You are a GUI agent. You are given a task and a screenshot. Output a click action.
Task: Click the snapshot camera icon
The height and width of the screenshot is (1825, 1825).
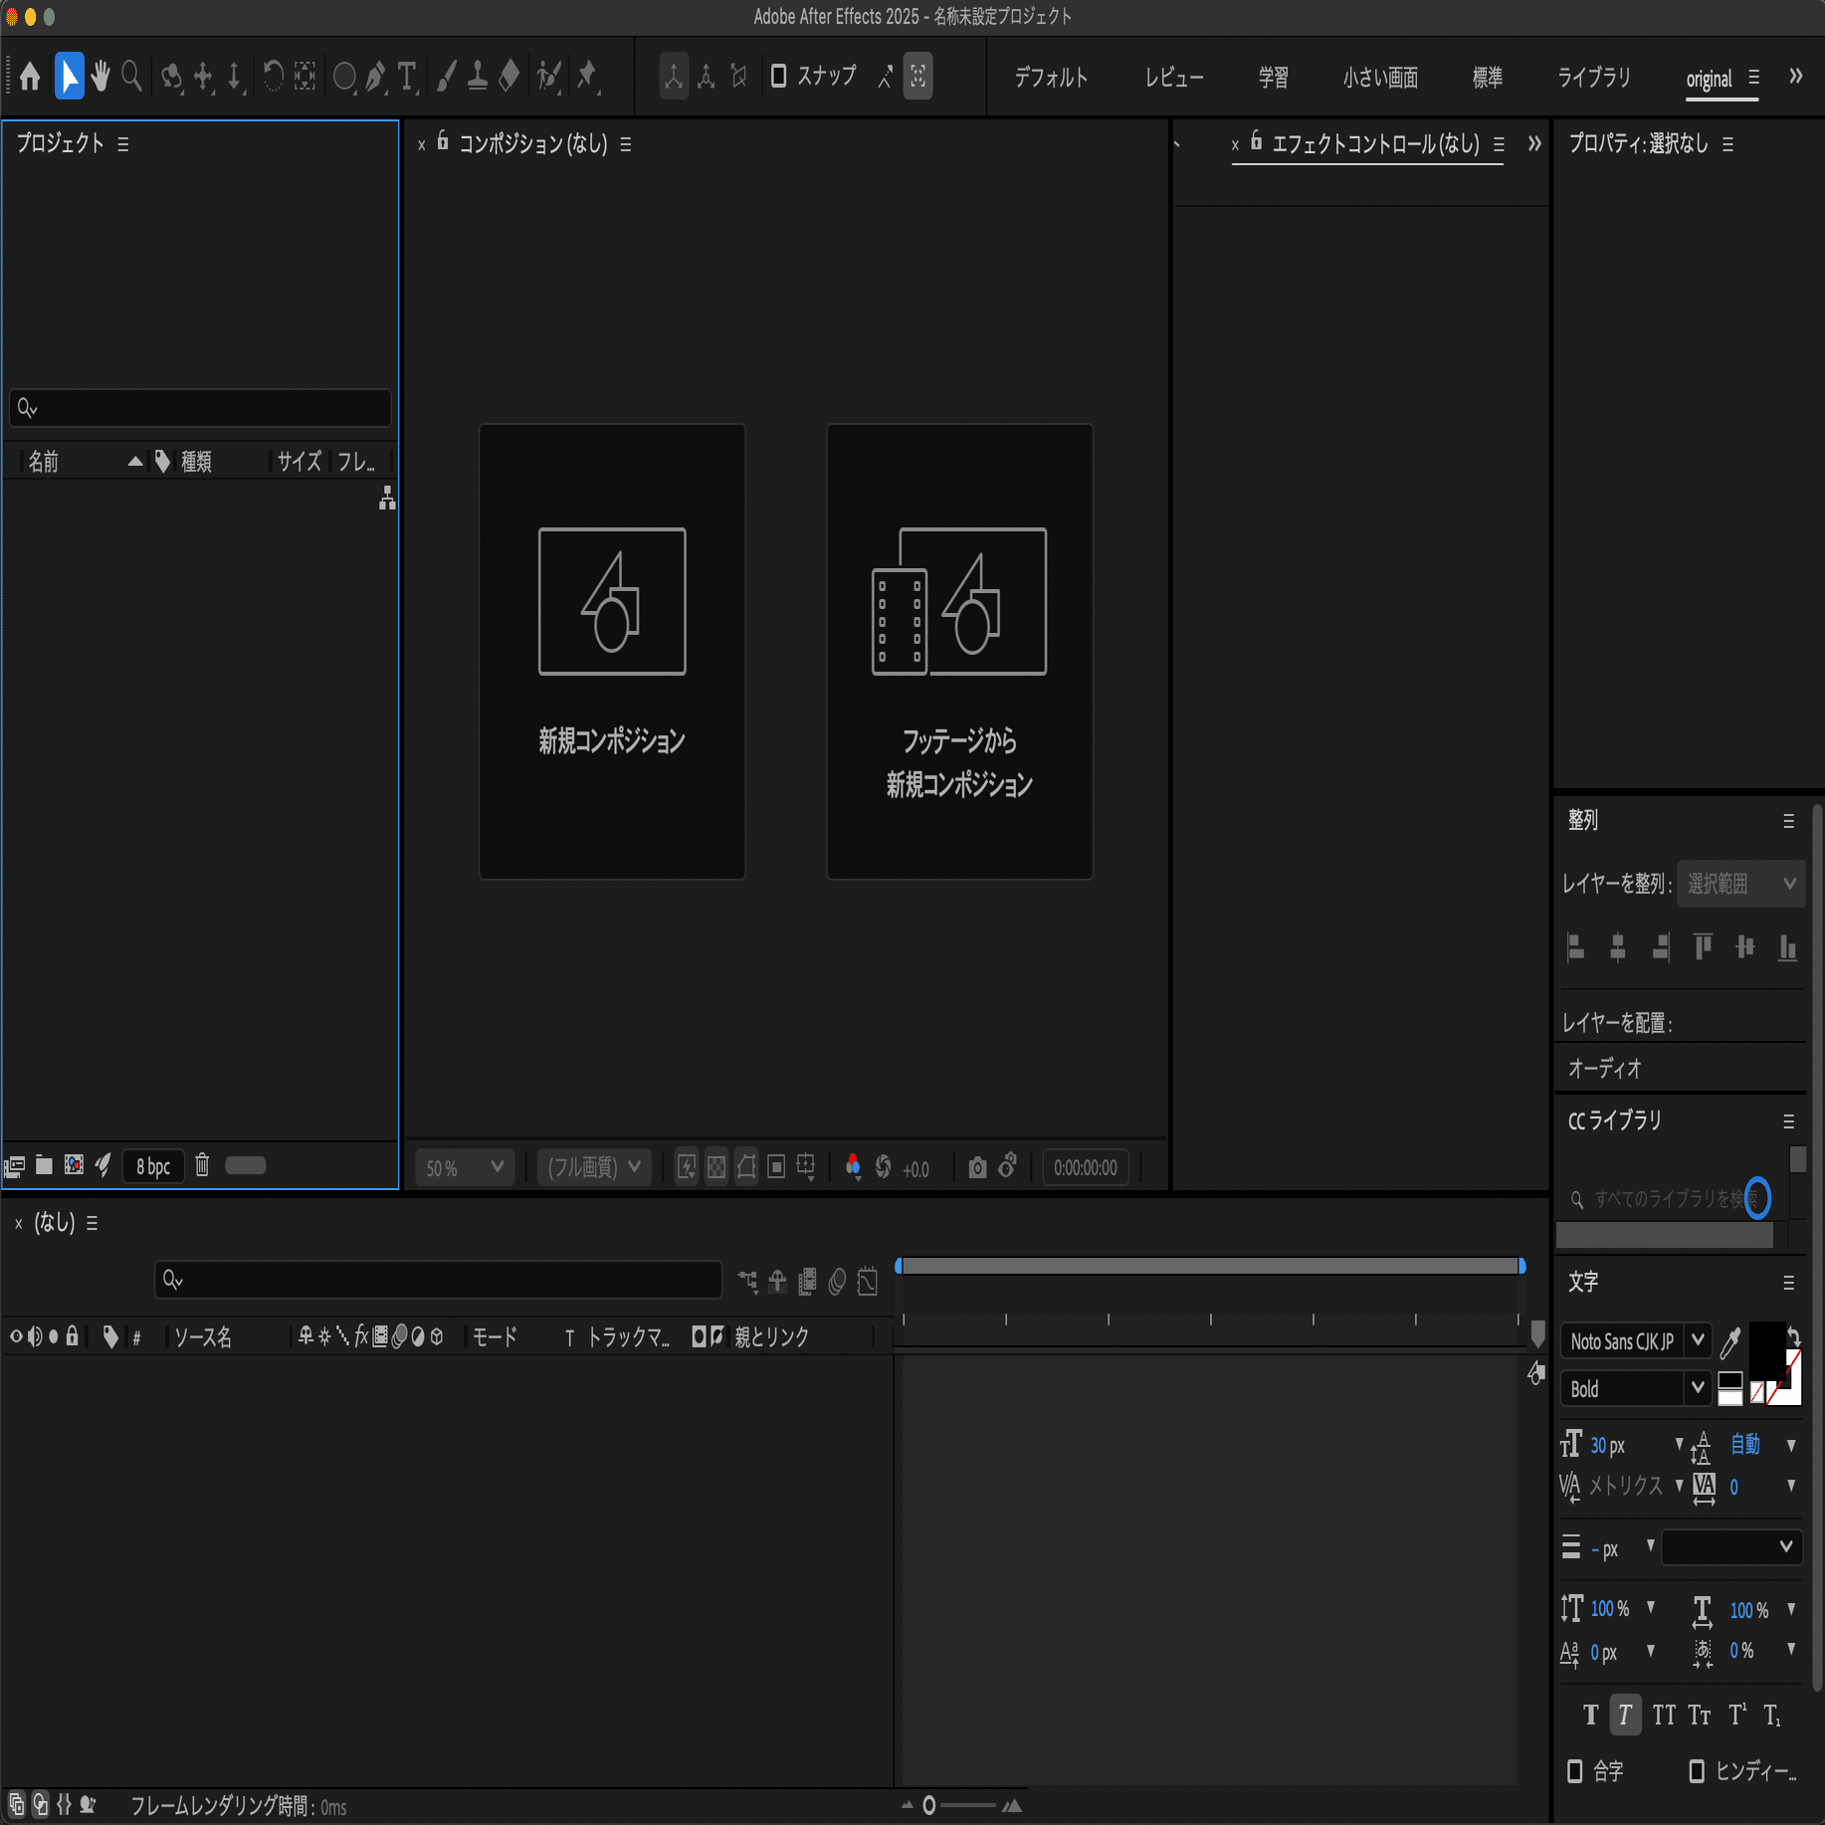tap(977, 1167)
